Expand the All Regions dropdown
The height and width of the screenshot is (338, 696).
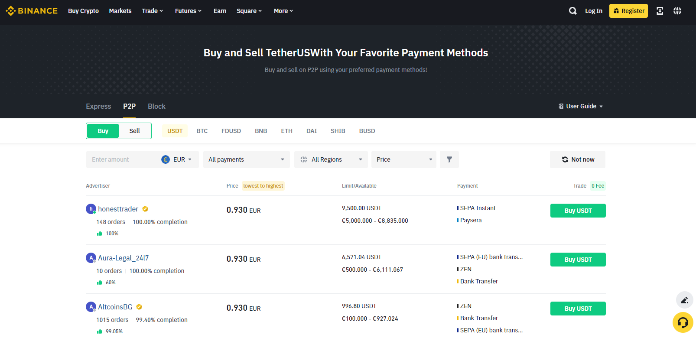point(331,159)
